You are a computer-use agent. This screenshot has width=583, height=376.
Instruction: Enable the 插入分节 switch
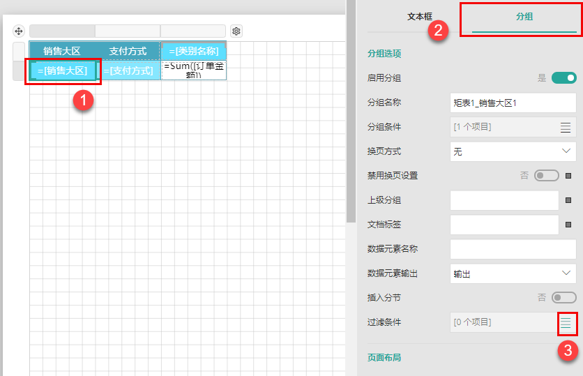point(563,298)
